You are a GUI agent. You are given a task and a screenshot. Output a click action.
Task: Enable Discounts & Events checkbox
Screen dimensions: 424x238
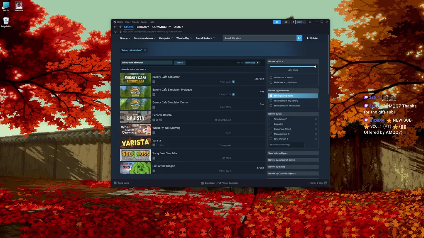271,77
